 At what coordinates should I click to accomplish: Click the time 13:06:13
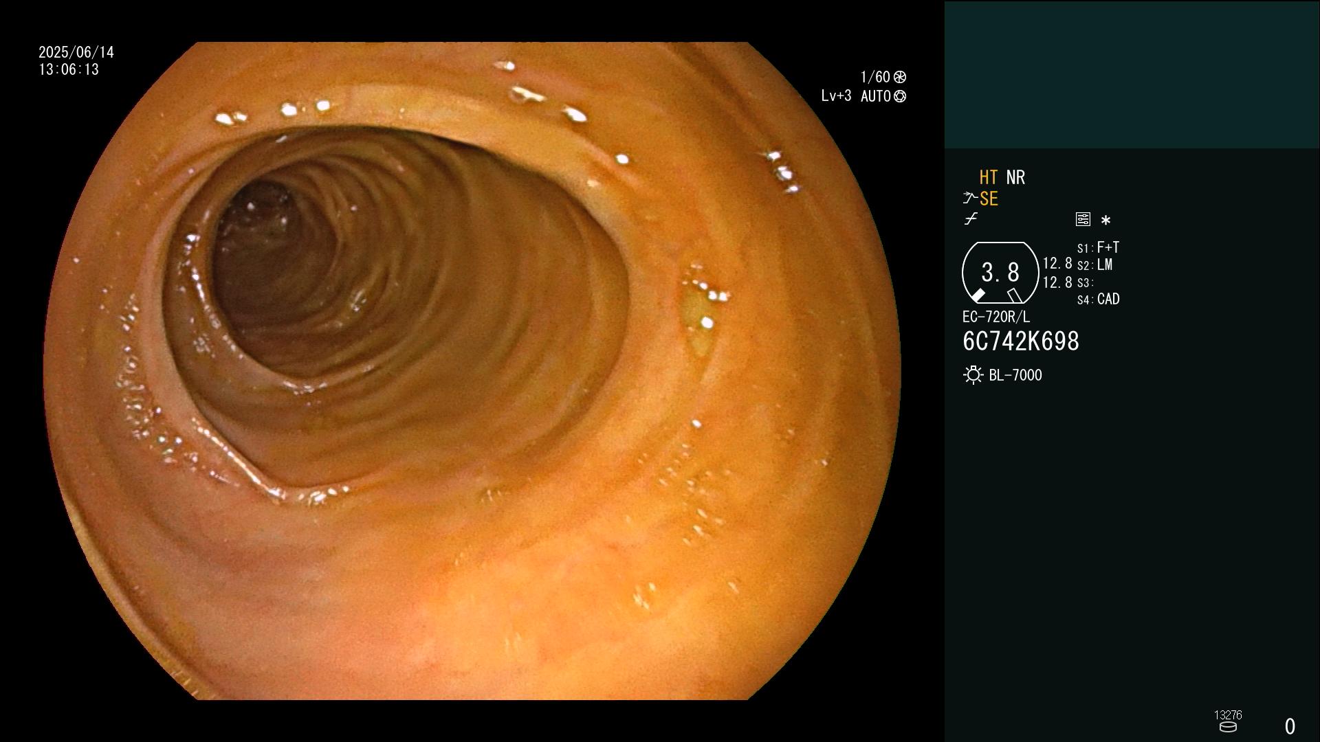tap(69, 69)
